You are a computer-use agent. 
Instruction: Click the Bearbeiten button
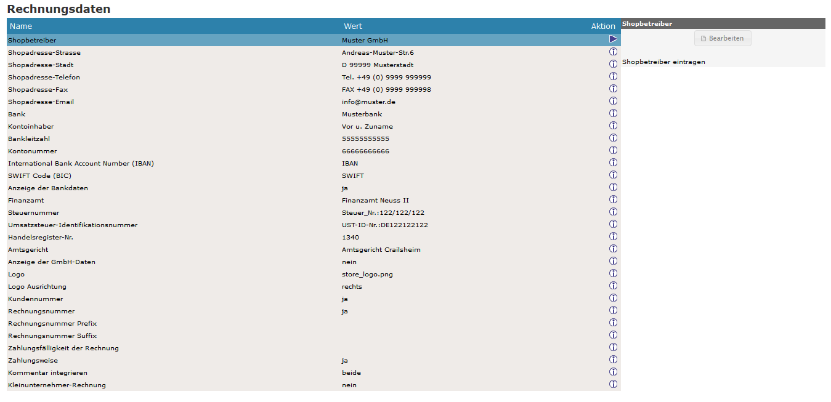point(723,38)
